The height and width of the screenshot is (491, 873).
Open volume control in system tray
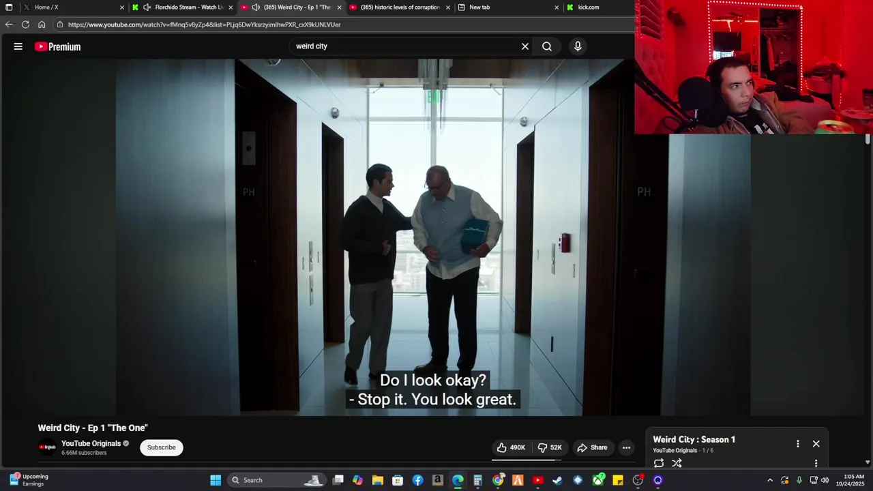tap(825, 480)
